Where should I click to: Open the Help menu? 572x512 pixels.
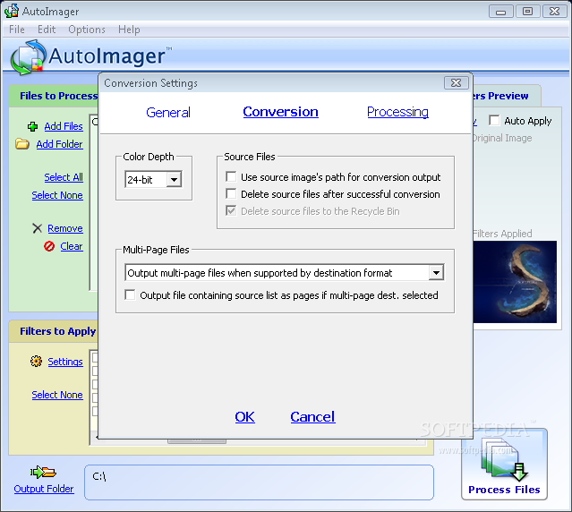(129, 30)
